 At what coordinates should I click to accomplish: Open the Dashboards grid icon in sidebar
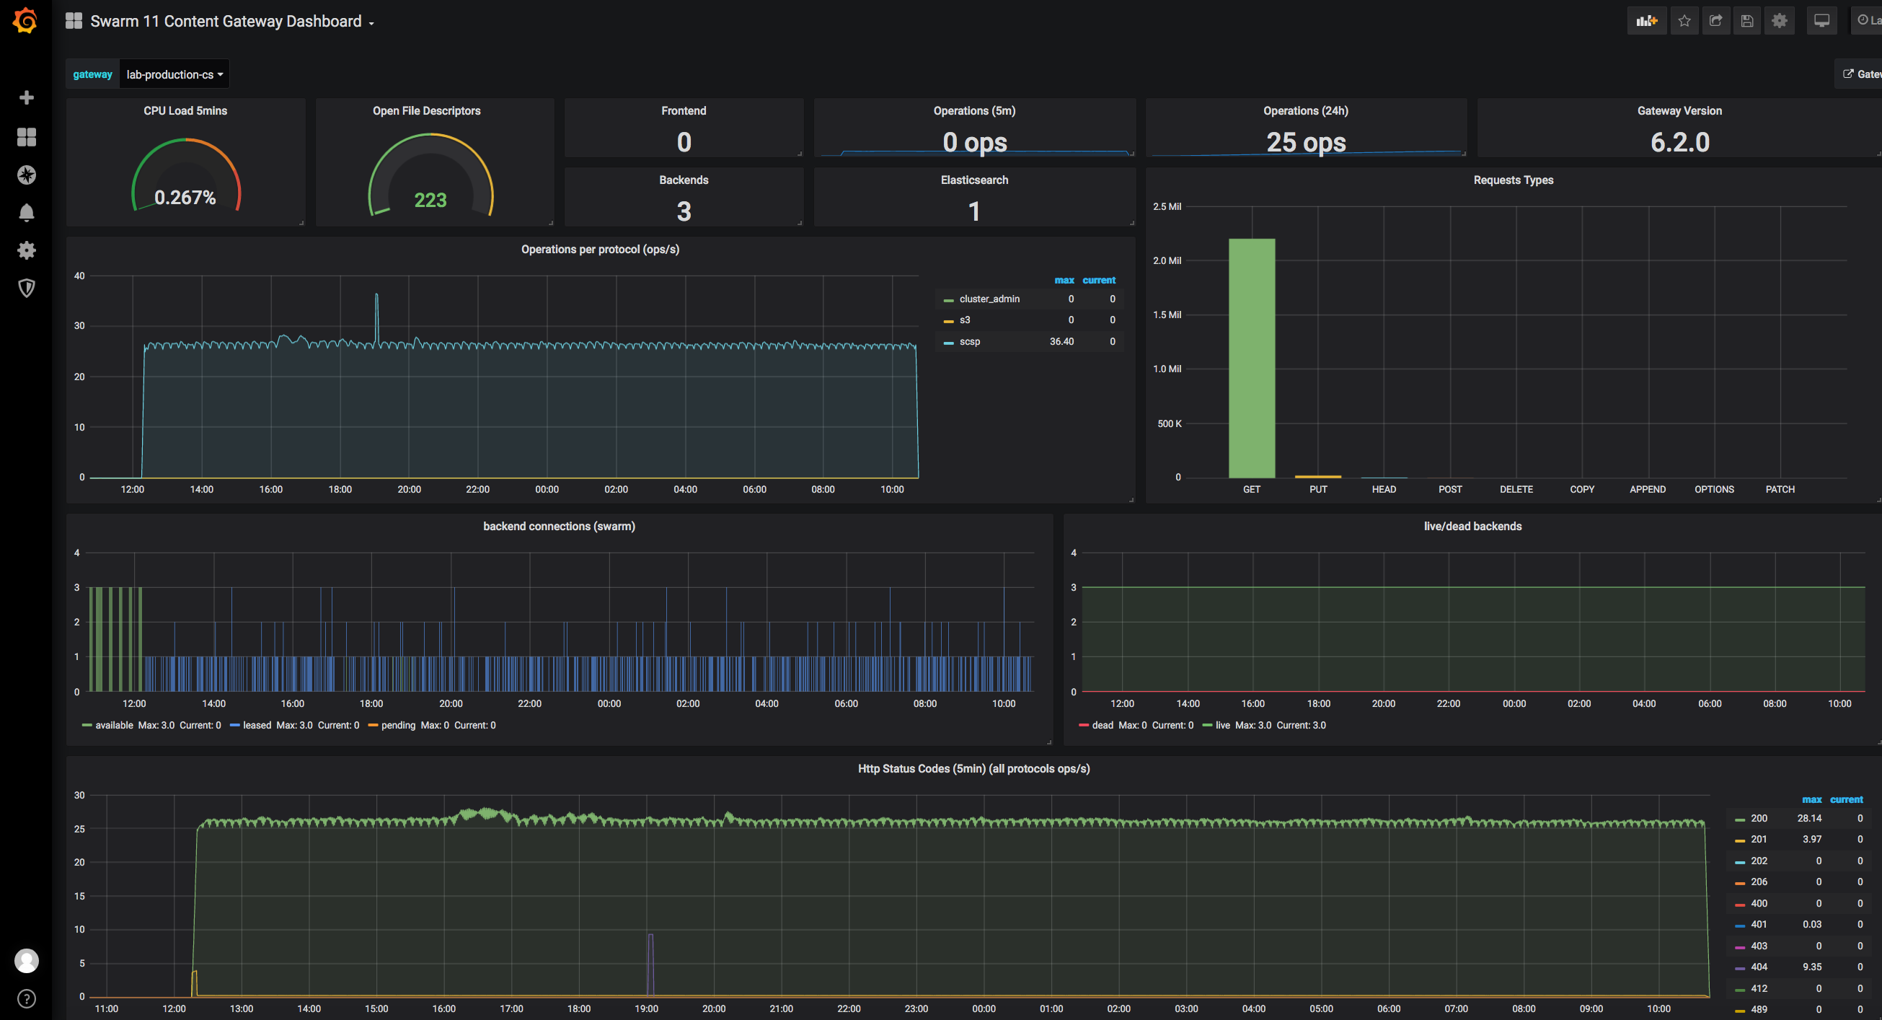(x=26, y=136)
